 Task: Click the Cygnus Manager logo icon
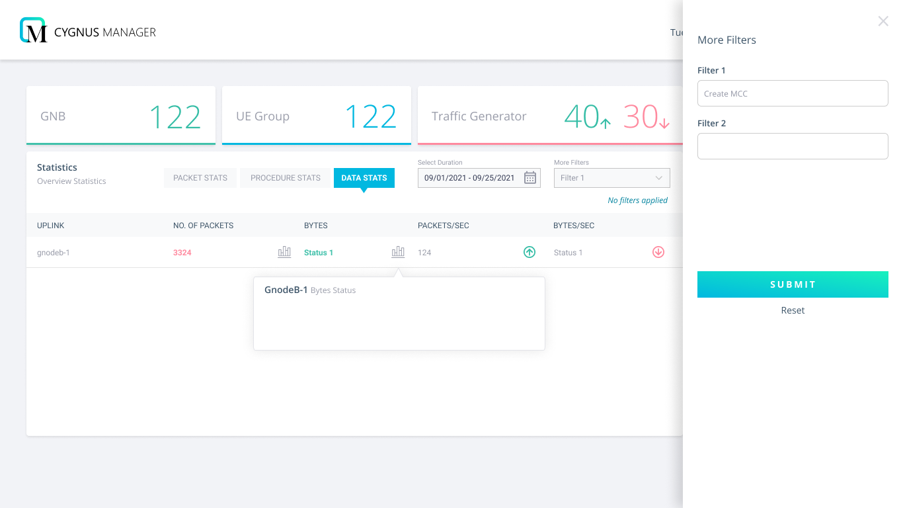click(33, 30)
